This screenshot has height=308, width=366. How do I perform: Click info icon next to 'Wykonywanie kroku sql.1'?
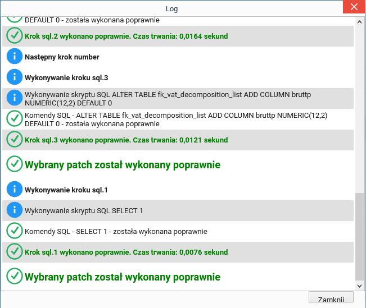tap(15, 189)
